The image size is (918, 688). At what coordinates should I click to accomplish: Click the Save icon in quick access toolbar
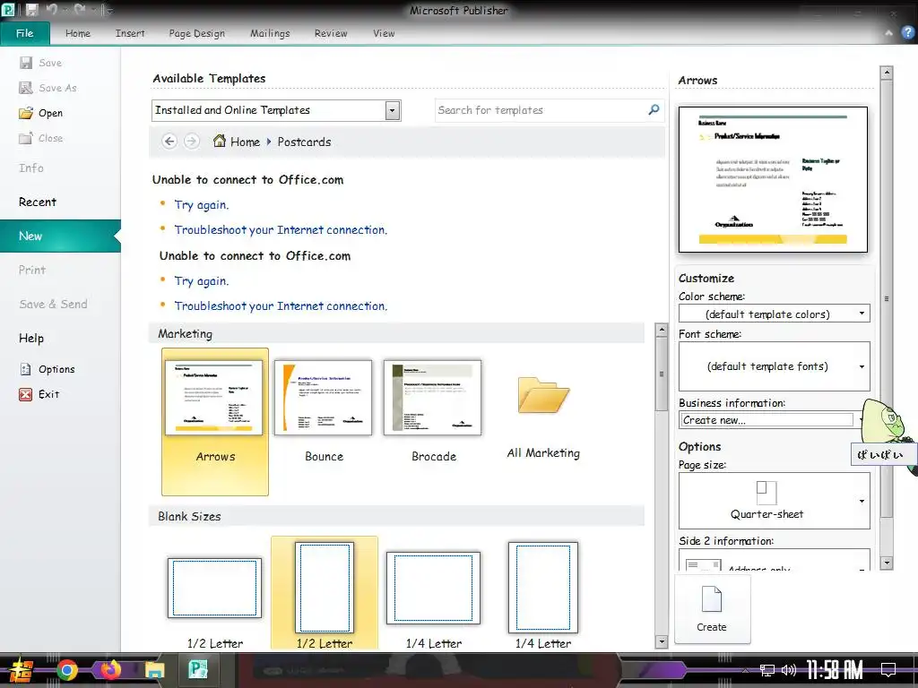point(32,9)
